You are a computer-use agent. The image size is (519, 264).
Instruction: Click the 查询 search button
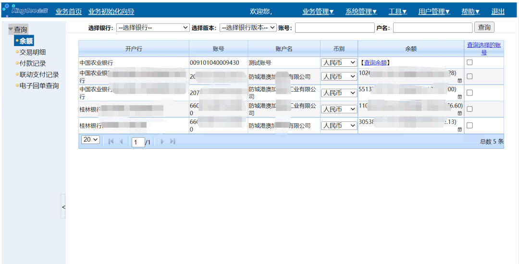[x=484, y=27]
